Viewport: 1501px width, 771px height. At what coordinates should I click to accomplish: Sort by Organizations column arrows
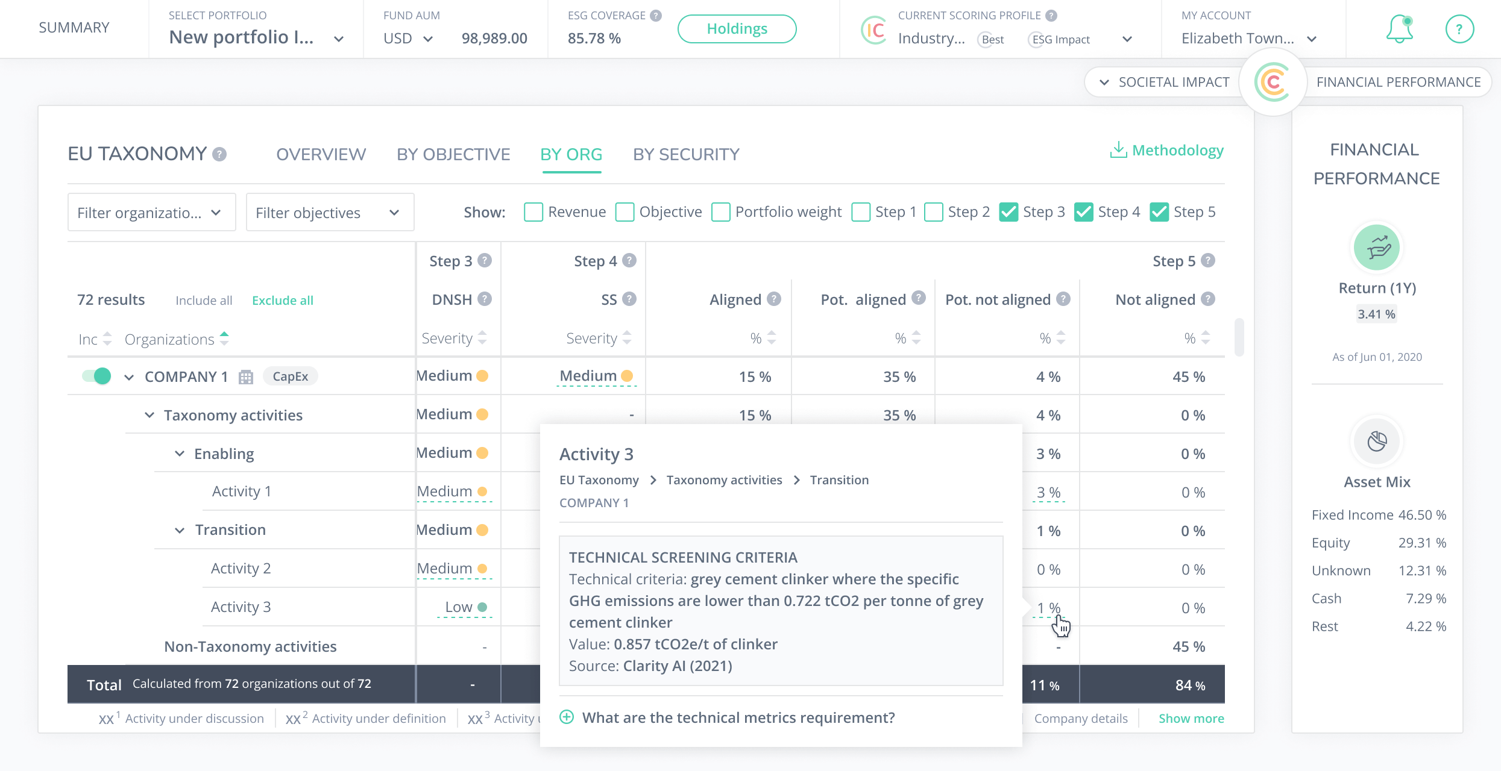click(224, 339)
